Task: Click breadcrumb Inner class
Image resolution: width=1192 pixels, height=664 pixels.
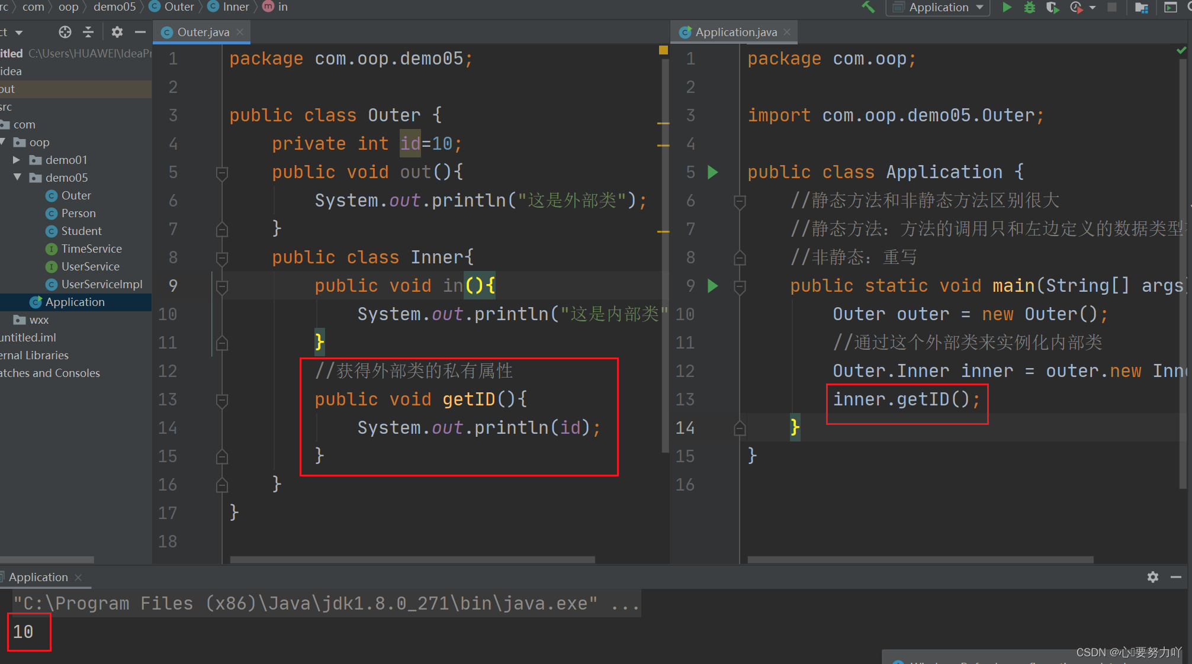Action: (228, 7)
